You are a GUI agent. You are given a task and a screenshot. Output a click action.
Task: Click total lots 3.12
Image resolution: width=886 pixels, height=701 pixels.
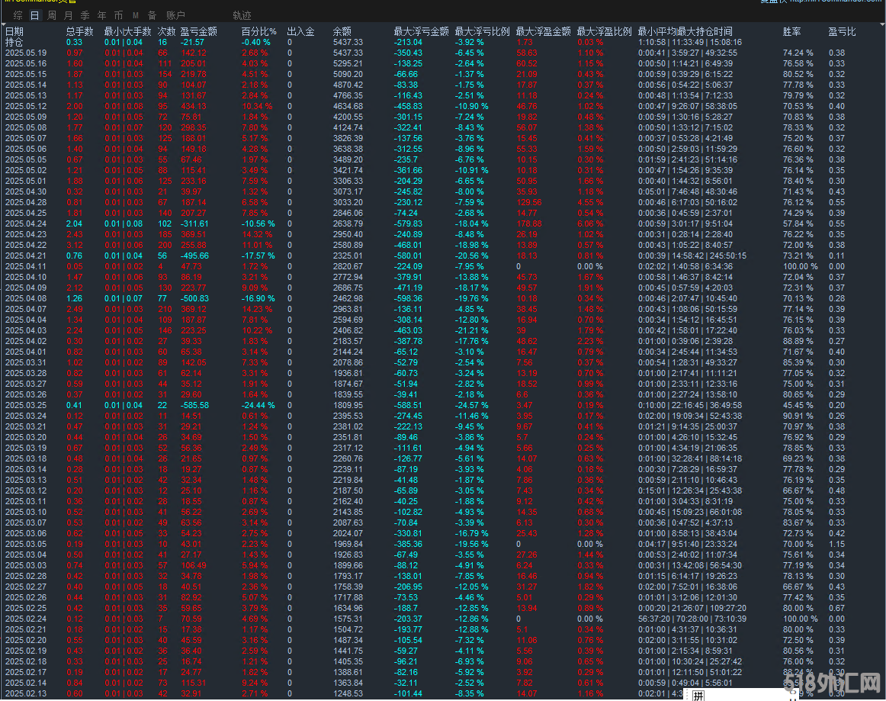[x=75, y=246]
